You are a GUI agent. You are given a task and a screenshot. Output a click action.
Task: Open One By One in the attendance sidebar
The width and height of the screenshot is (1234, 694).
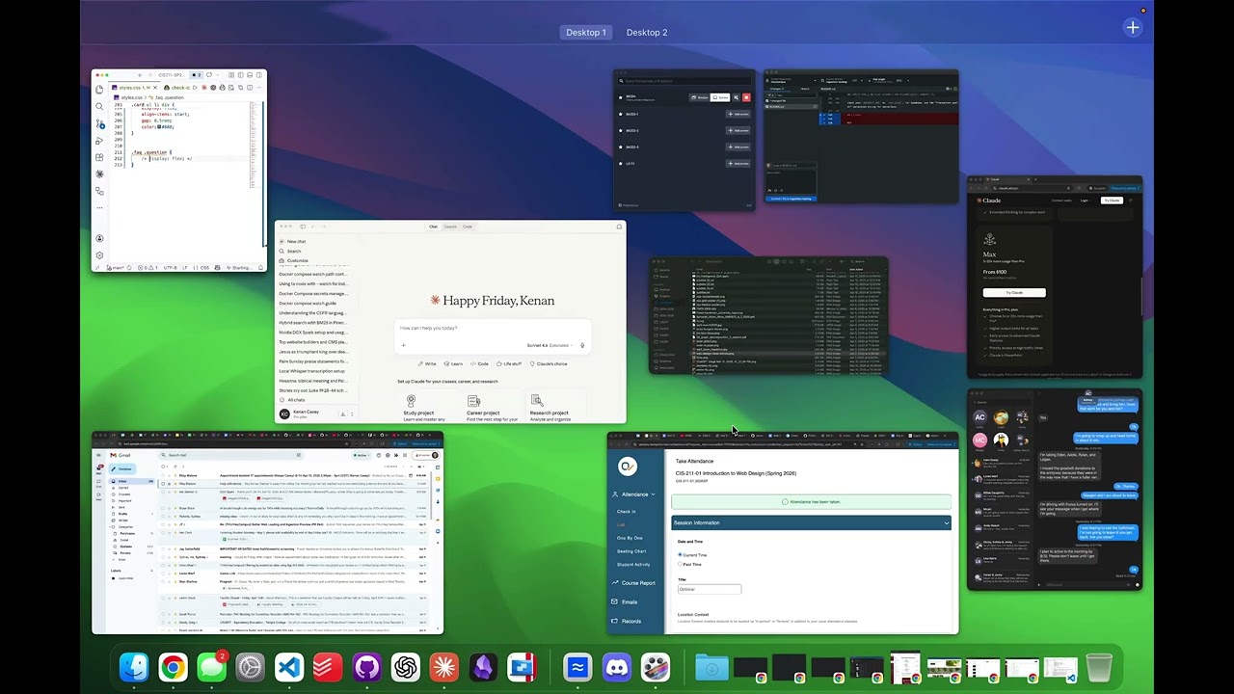point(630,538)
